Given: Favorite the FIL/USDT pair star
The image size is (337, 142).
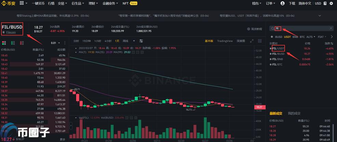Looking at the screenshot, I should click(271, 49).
